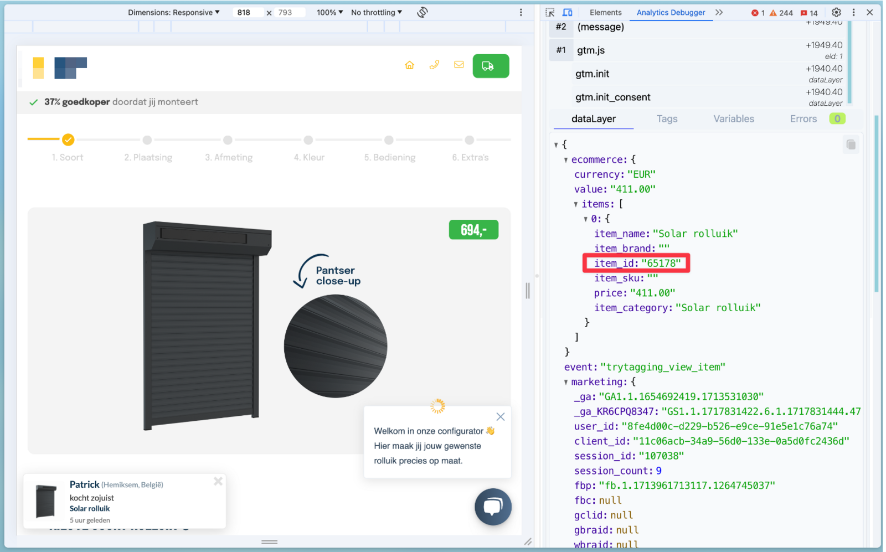Toggle the device toolbar icon
Viewport: 886px width, 552px height.
click(568, 12)
